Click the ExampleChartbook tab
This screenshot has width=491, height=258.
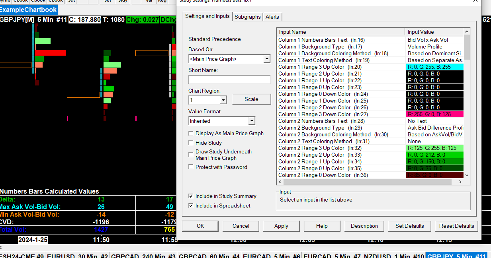[x=28, y=10]
